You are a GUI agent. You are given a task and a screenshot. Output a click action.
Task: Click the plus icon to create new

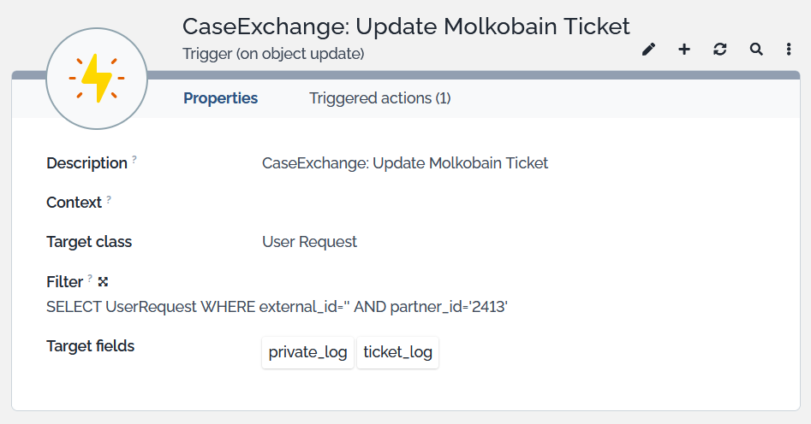click(x=684, y=50)
